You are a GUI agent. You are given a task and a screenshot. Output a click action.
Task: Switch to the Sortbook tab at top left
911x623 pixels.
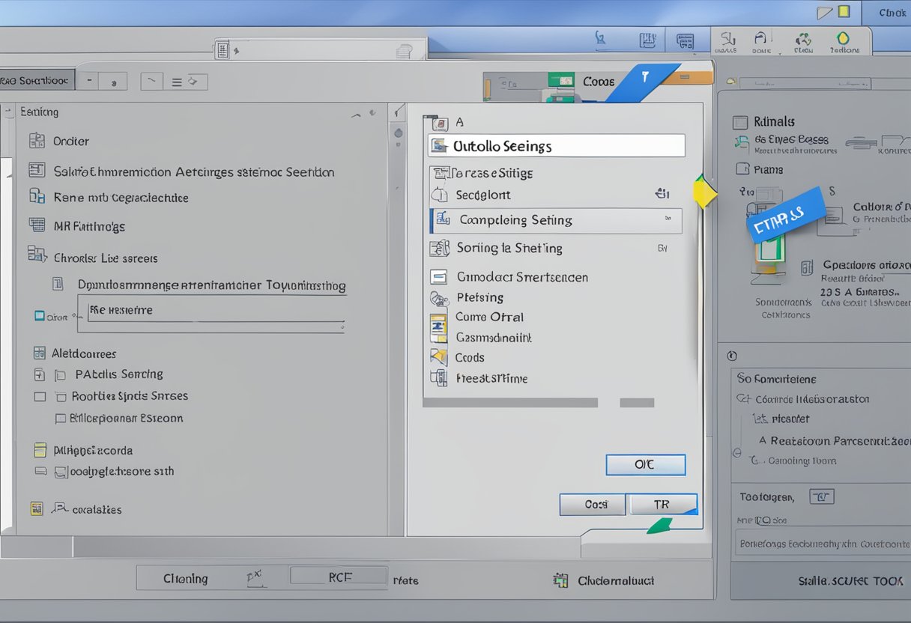(x=37, y=79)
